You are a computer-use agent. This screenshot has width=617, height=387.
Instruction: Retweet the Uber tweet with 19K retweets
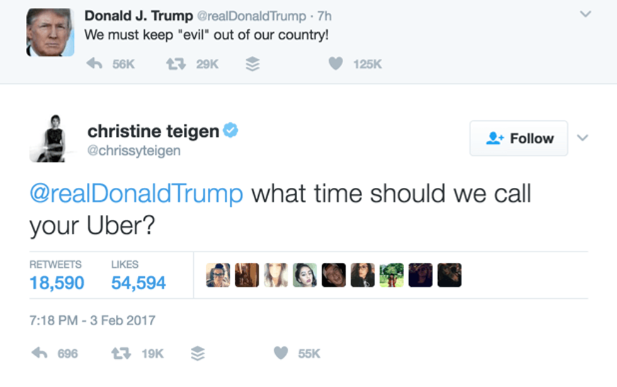tap(119, 354)
